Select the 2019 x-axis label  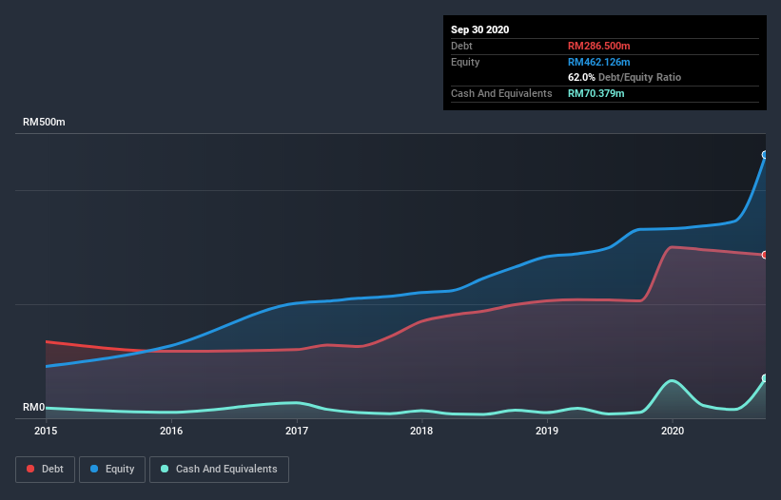(547, 431)
